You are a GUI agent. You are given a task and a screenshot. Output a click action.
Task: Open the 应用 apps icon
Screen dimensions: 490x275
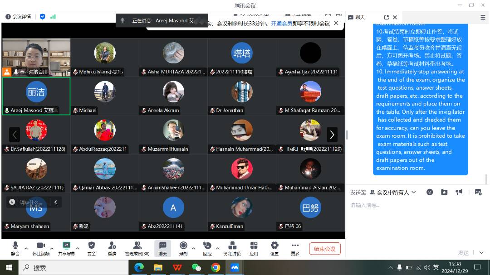coord(254,248)
